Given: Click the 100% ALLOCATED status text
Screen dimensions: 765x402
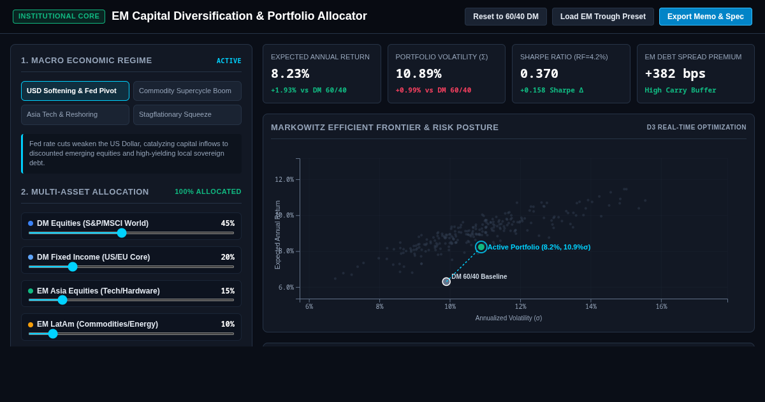Looking at the screenshot, I should click(208, 192).
